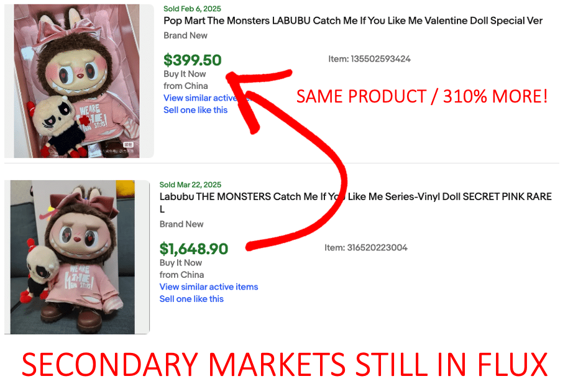Select item number 135502593424
The height and width of the screenshot is (389, 573).
tap(369, 59)
